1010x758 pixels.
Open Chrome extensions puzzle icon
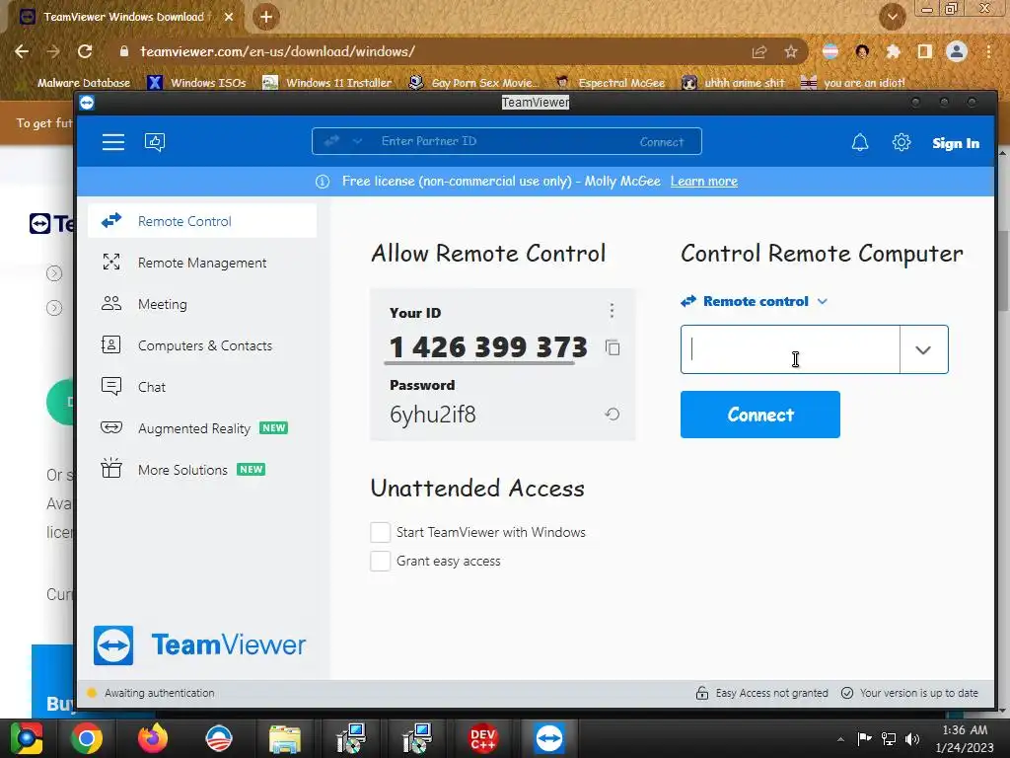(x=893, y=51)
